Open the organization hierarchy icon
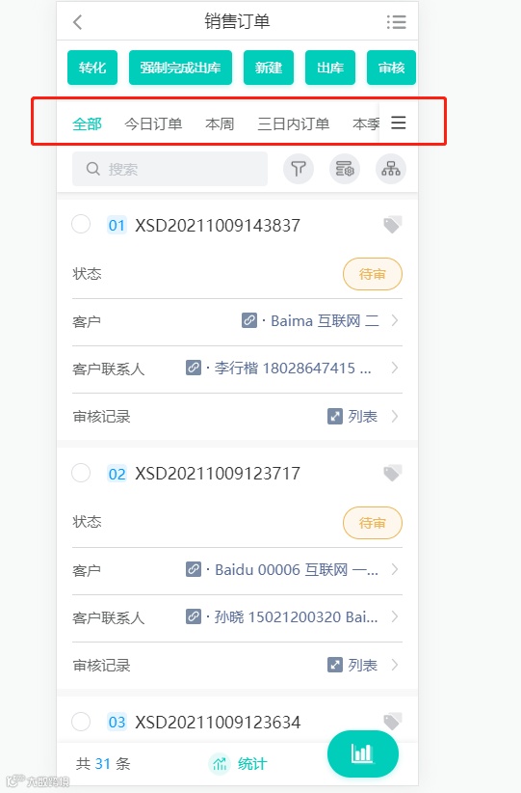The width and height of the screenshot is (521, 793). click(391, 169)
